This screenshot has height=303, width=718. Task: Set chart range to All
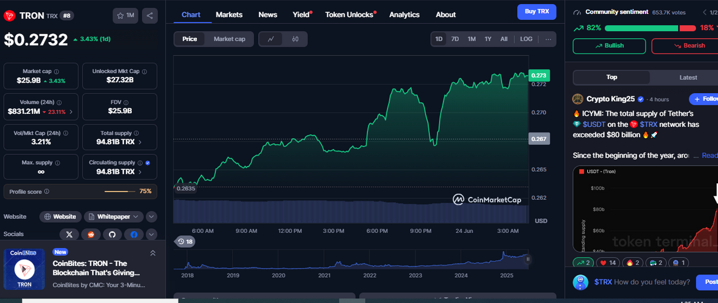tap(504, 39)
